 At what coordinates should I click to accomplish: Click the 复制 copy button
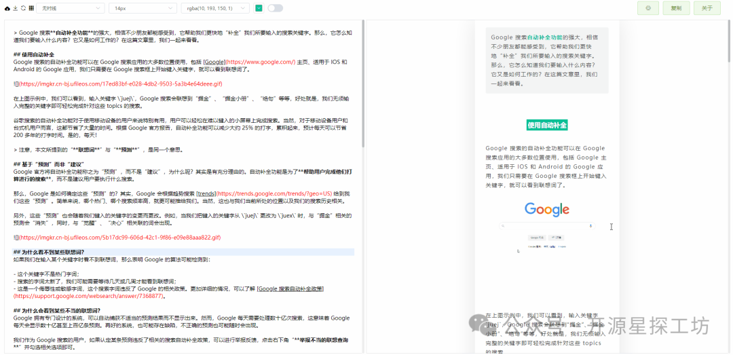point(676,8)
